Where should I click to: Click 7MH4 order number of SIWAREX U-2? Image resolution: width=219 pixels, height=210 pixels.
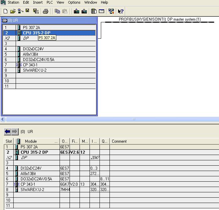(65, 190)
